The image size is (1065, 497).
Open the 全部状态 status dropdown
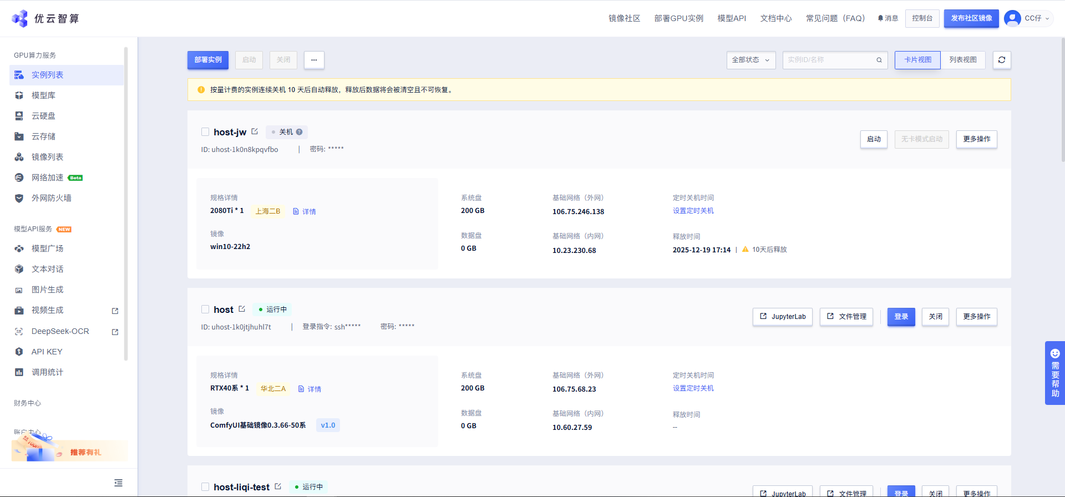coord(751,60)
